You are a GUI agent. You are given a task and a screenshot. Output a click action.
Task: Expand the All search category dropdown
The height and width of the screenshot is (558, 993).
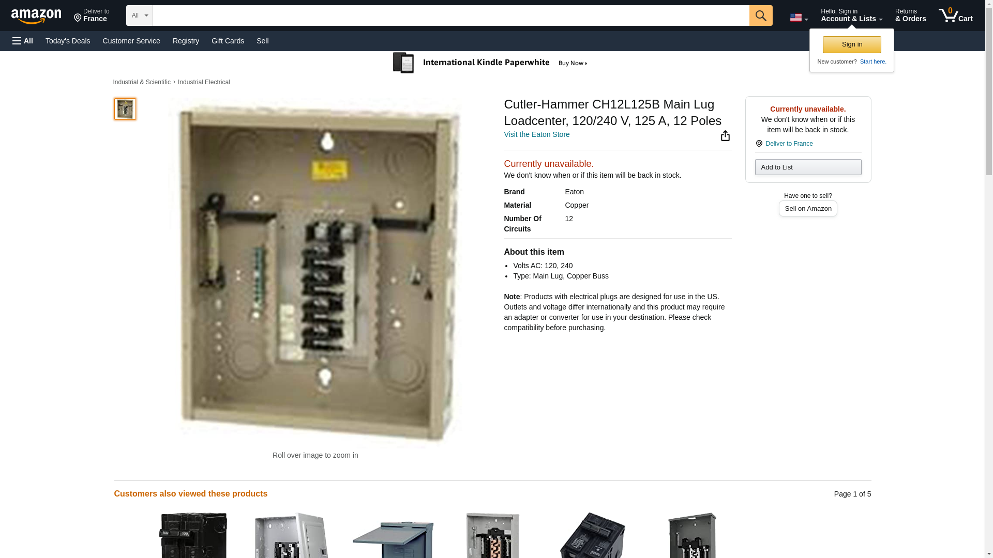click(x=139, y=16)
